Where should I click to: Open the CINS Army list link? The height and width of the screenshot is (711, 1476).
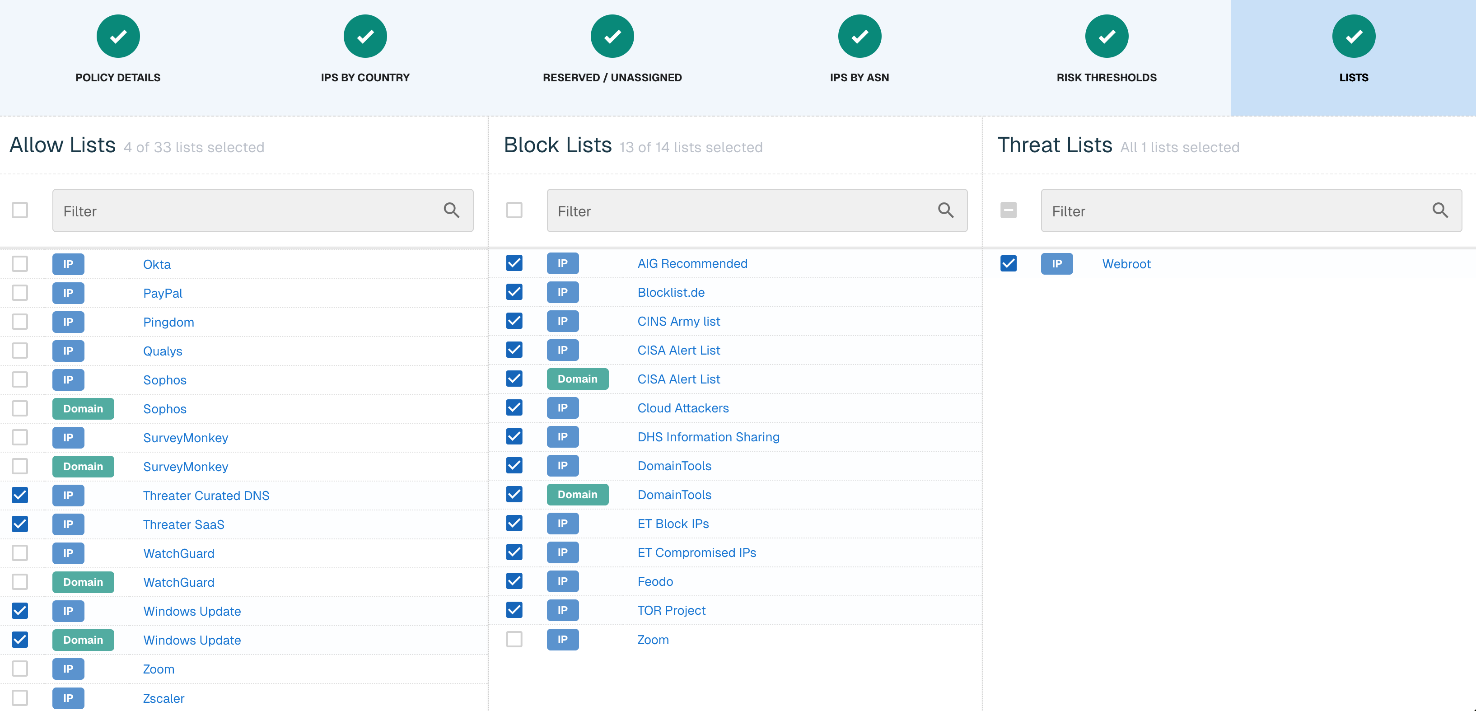(x=678, y=322)
